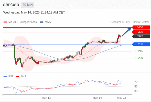Select the 1.3400 resistance price tag
Viewport: 151px width, 102px height.
(141, 28)
